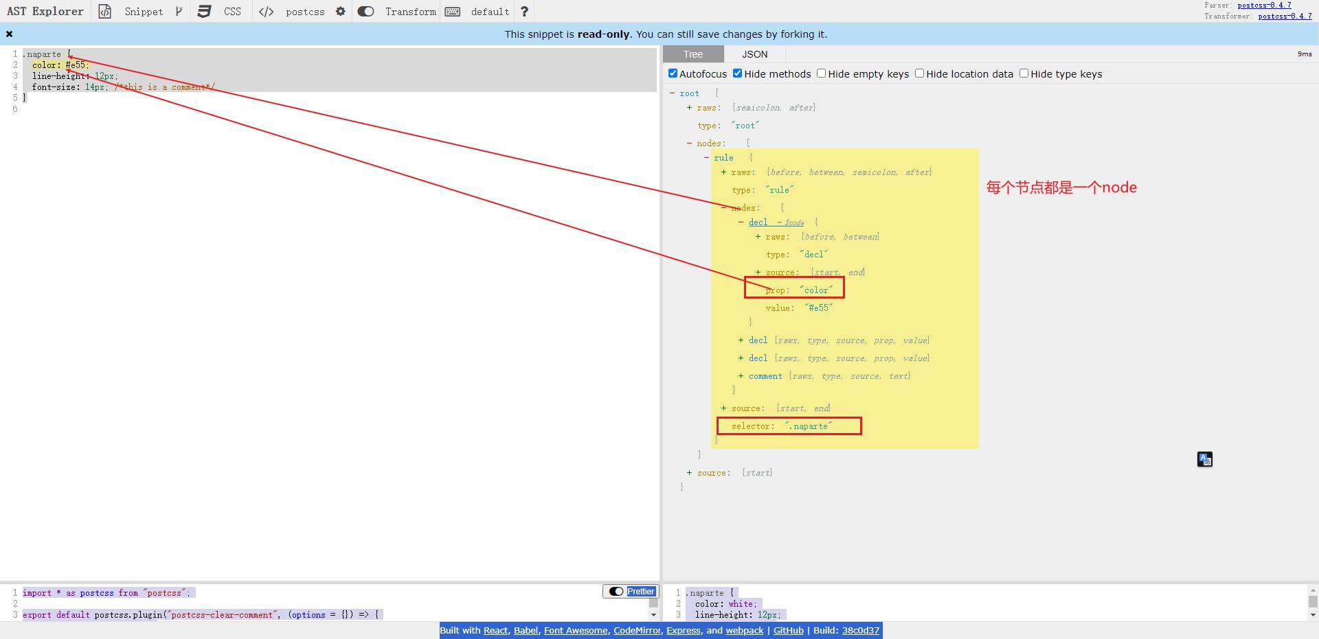1319x639 pixels.
Task: Click the AST Explorer title
Action: pos(45,11)
